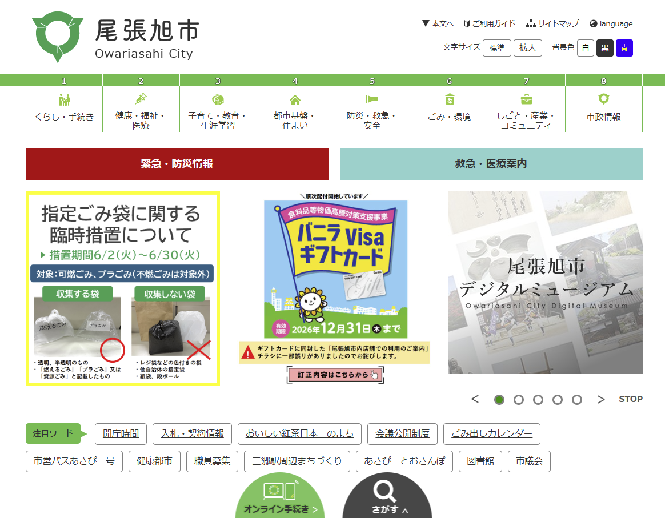665x518 pixels.
Task: Click the magnifying glass search icon
Action: tap(384, 491)
